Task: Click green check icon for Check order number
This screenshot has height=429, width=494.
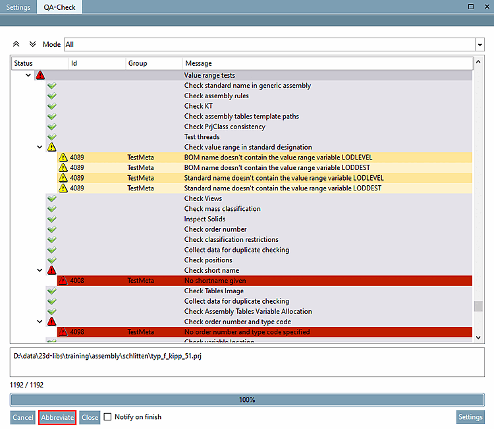Action: pos(51,229)
